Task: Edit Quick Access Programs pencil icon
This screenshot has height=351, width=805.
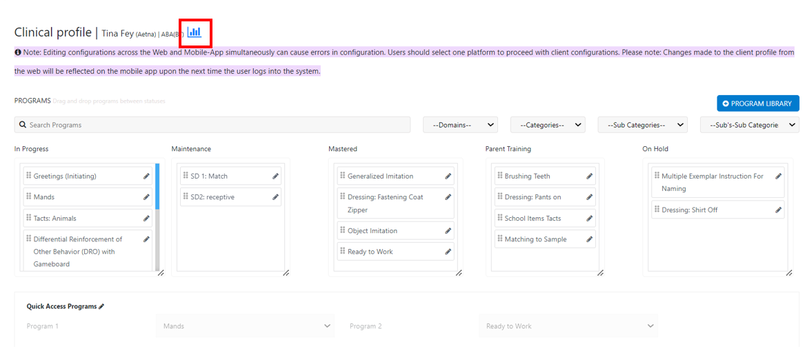Action: click(x=102, y=306)
